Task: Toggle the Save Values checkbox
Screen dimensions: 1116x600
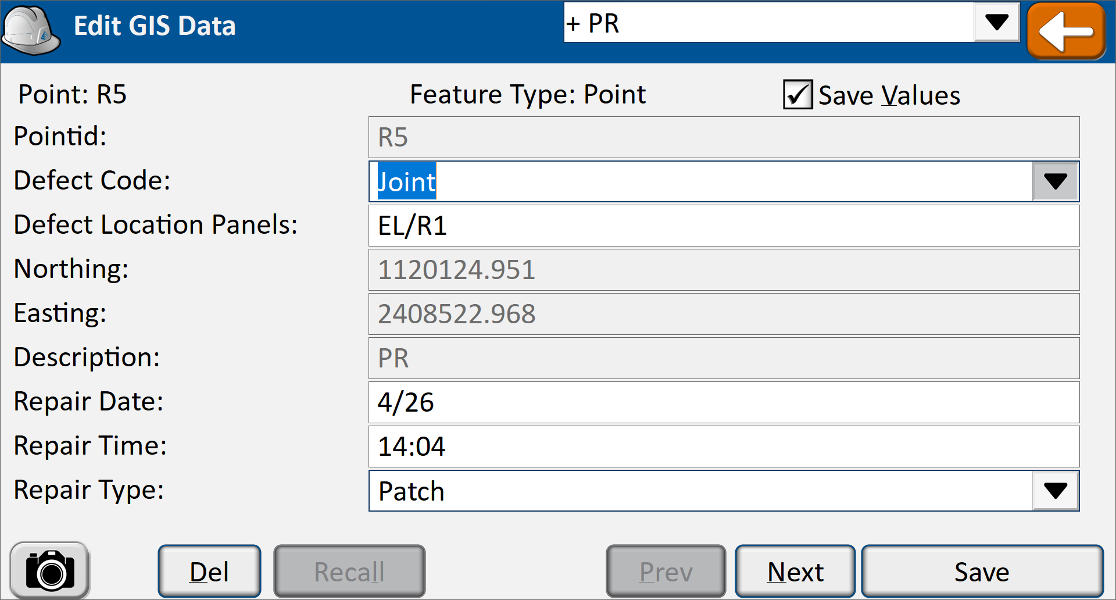Action: coord(797,95)
